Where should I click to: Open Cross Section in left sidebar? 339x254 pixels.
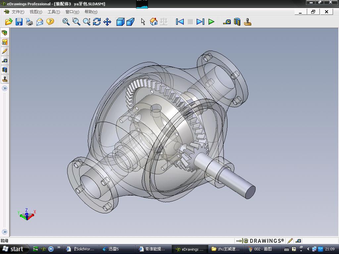coord(5,70)
